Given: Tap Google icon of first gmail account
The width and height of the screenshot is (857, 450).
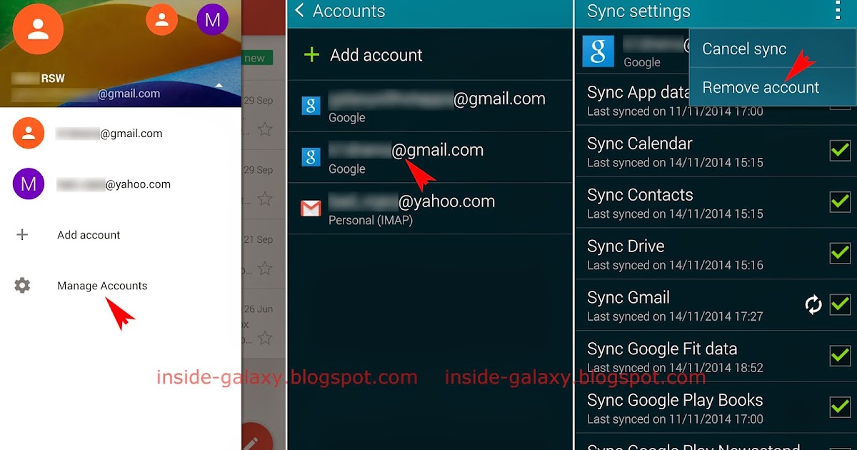Looking at the screenshot, I should 311,106.
